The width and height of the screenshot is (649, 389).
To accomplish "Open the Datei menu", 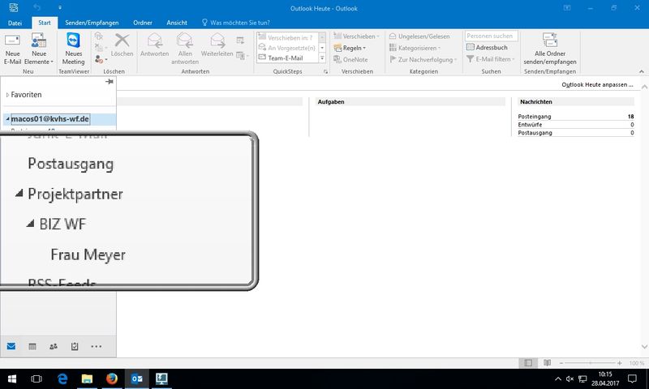I will click(15, 23).
